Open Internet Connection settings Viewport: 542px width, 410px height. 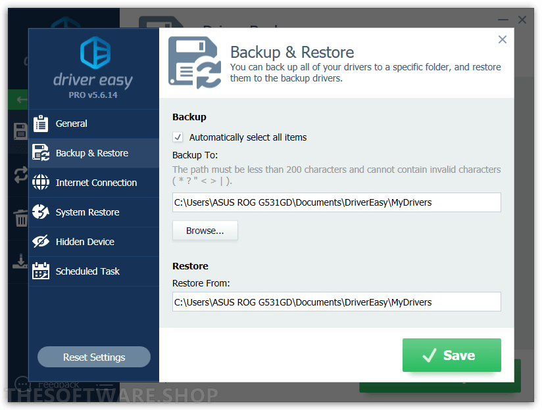tap(93, 183)
